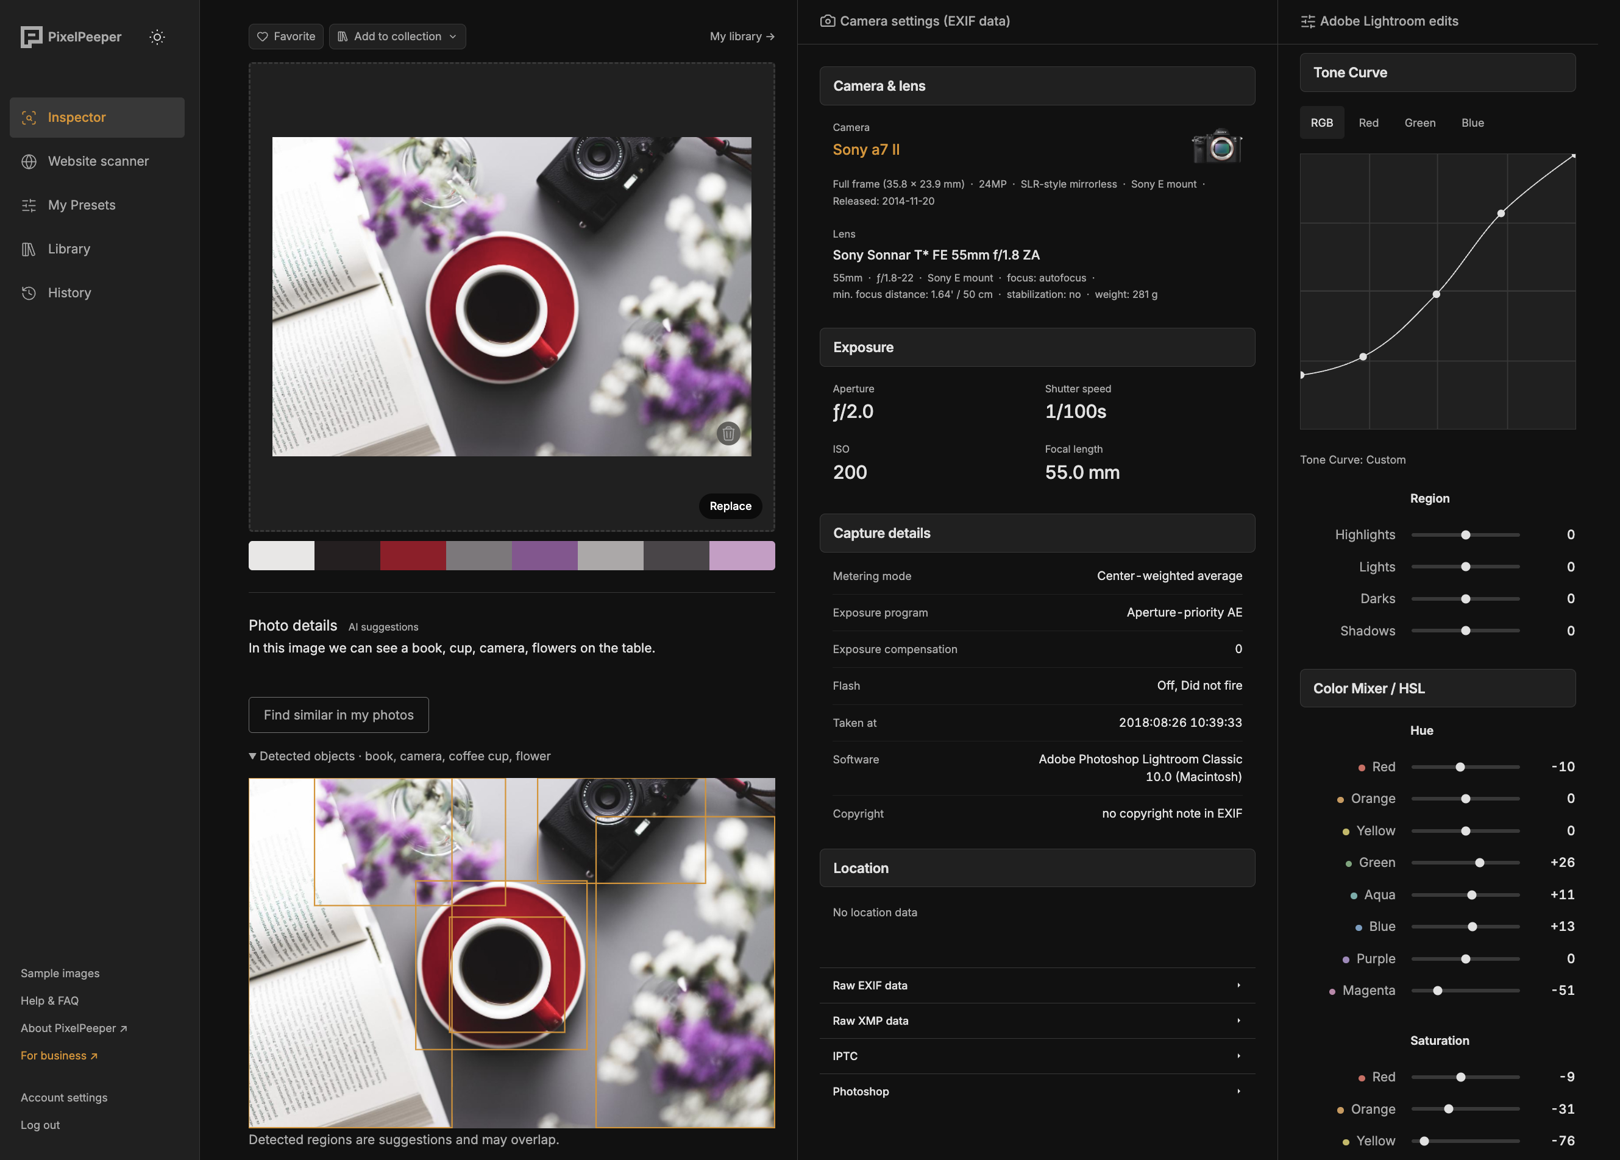Click the Shadows region slider
Screen dimensions: 1620x1160
pos(1465,631)
